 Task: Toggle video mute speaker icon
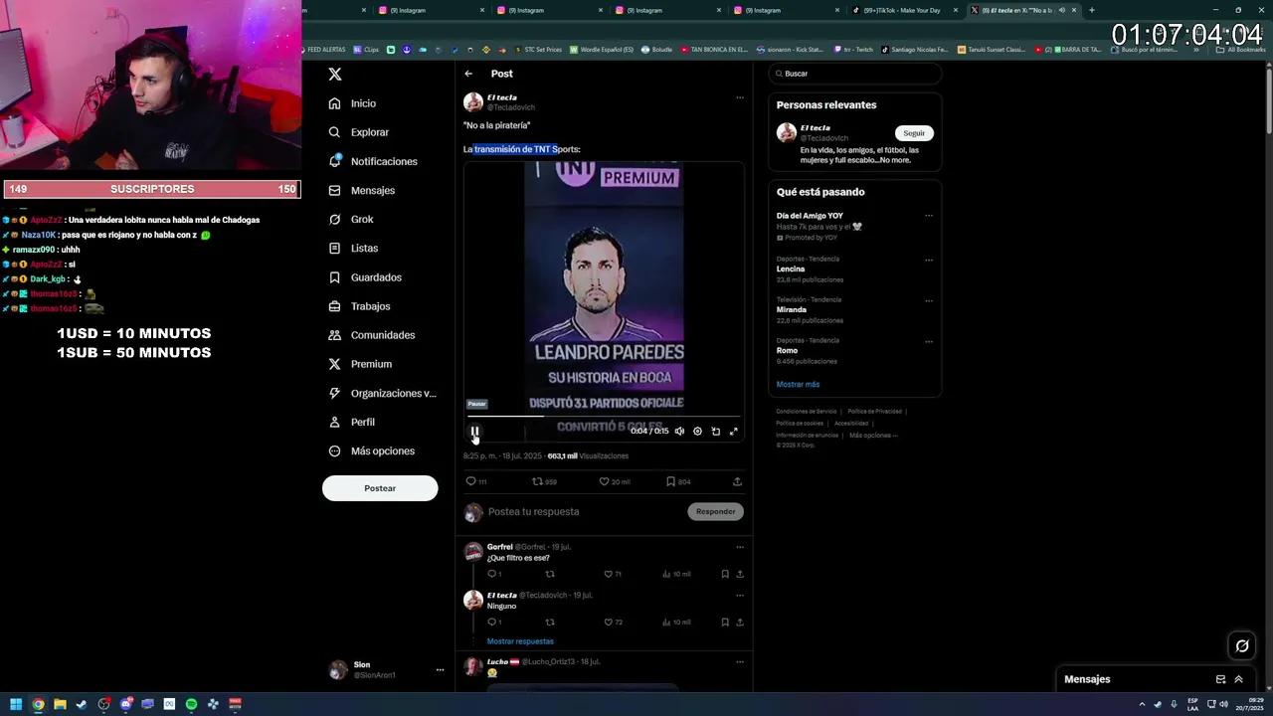click(679, 432)
